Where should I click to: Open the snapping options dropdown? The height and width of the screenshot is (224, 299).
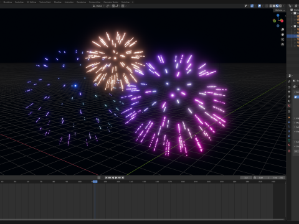[x=118, y=6]
